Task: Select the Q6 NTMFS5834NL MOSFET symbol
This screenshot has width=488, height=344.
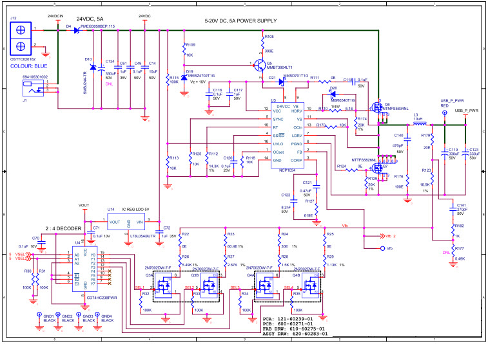Action: 378,108
